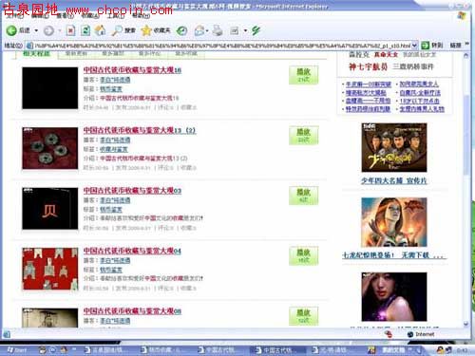
Task: Click the green Back arrow button
Action: 11,30
